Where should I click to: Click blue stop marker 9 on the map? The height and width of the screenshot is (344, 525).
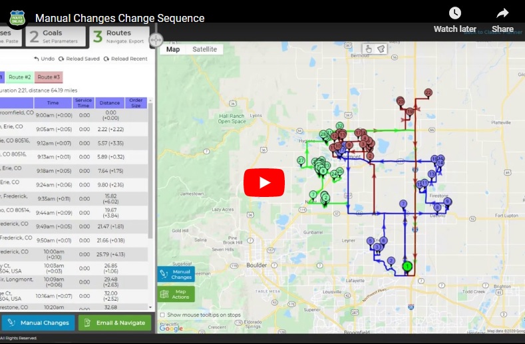(447, 202)
